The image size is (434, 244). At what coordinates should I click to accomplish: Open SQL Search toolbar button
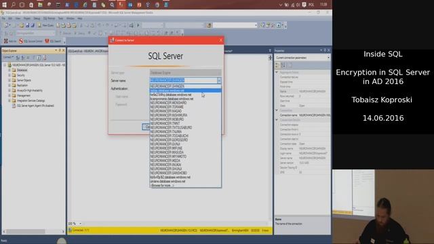53,41
